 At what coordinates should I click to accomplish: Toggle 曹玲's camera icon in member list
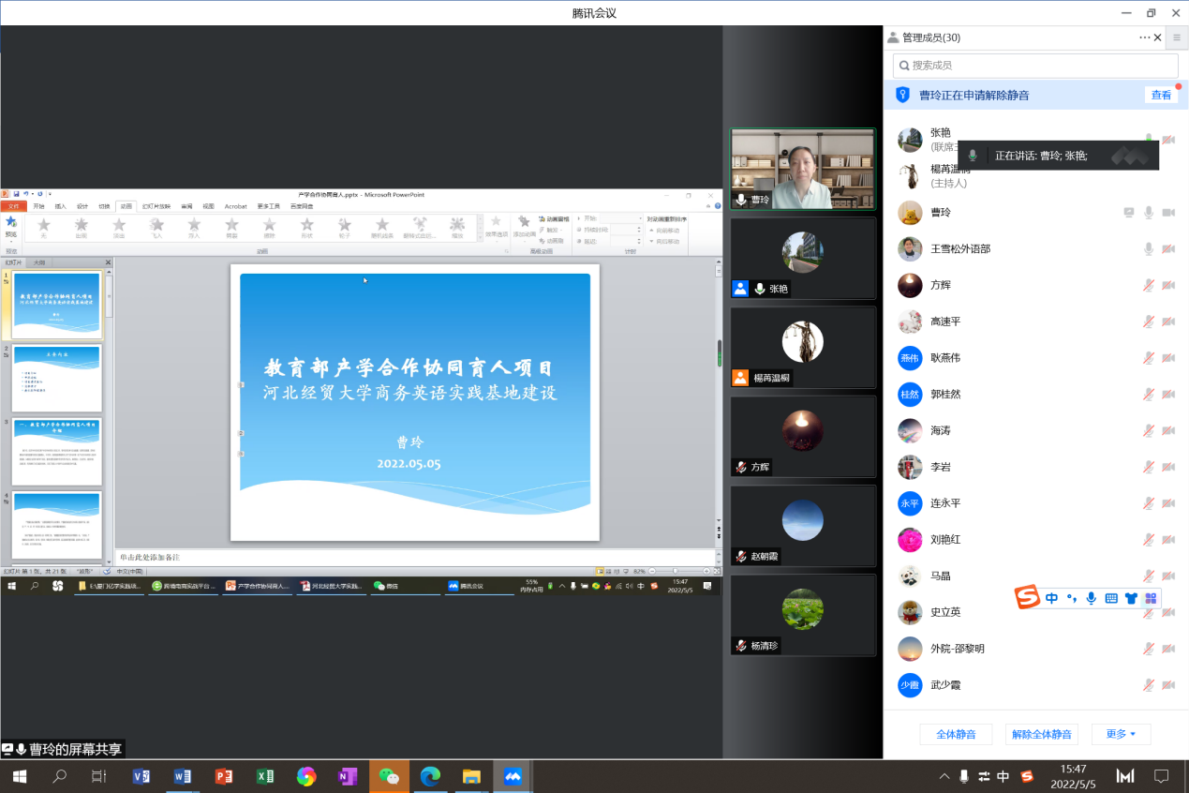pos(1168,213)
